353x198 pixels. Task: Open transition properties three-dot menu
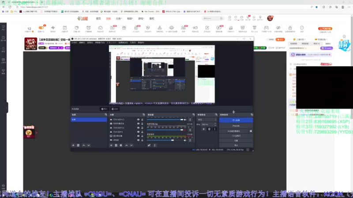[214, 129]
